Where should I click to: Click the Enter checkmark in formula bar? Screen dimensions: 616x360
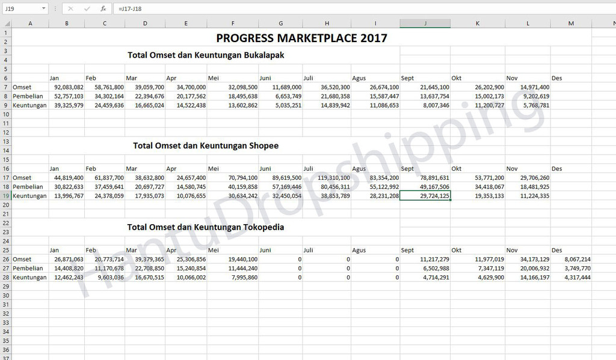[87, 8]
